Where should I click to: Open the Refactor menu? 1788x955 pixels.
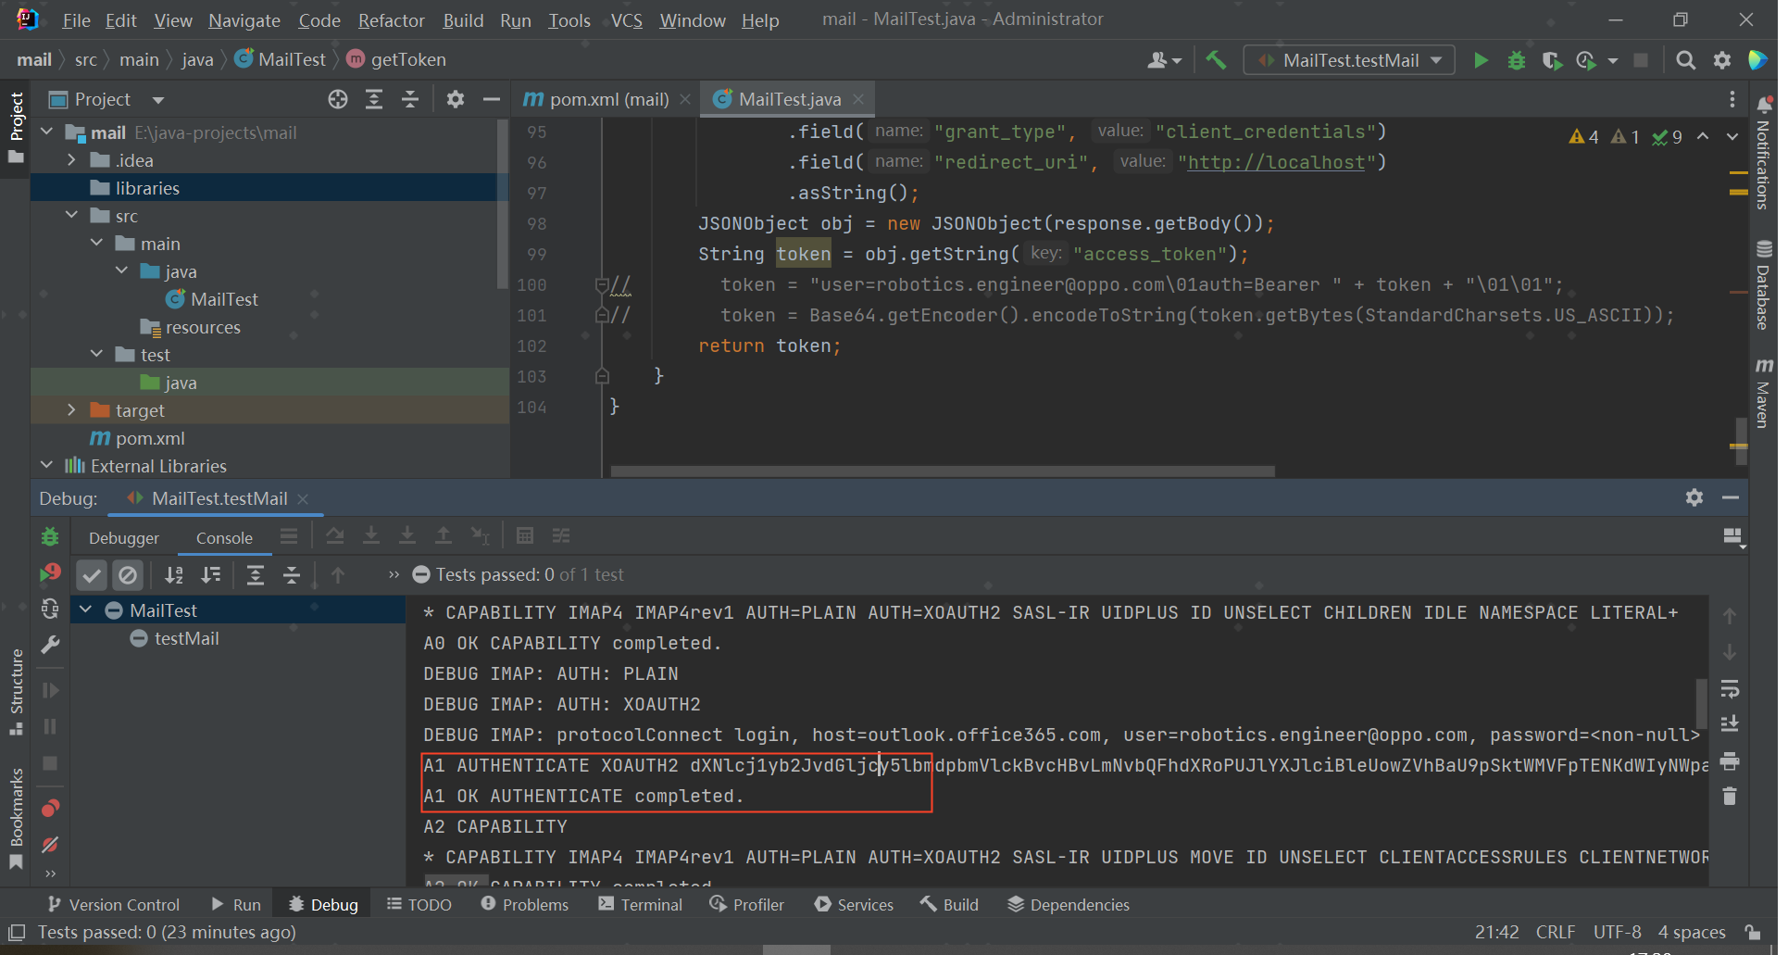pos(391,20)
